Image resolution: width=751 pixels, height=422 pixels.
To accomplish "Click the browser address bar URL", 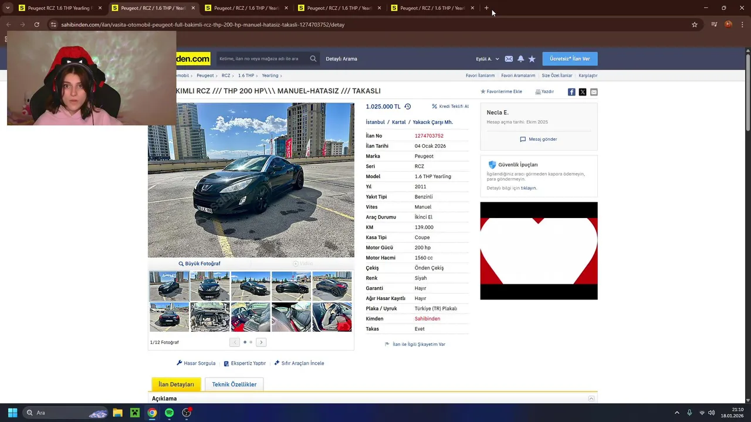I will tap(203, 25).
